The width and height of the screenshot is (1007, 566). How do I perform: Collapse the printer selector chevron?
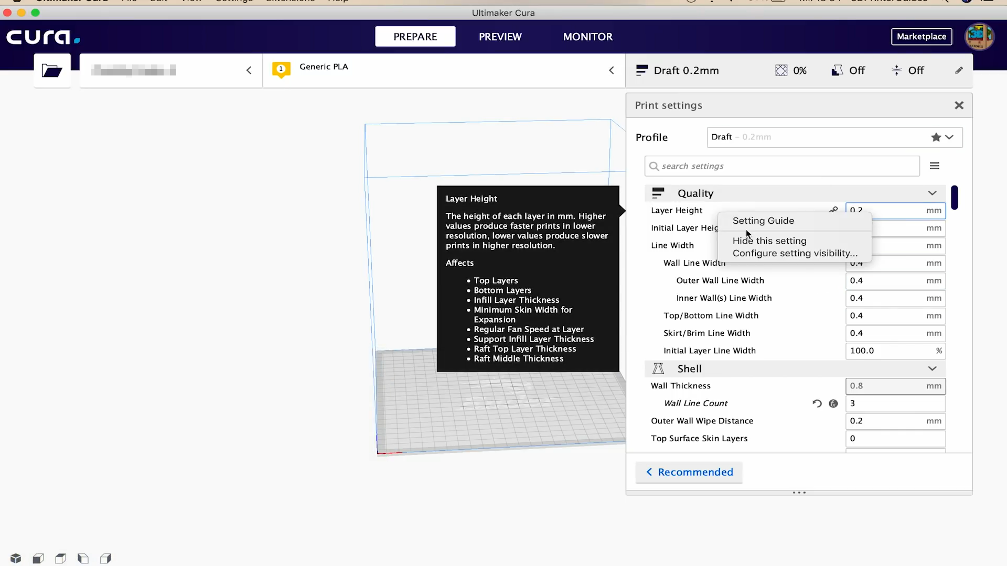click(249, 70)
